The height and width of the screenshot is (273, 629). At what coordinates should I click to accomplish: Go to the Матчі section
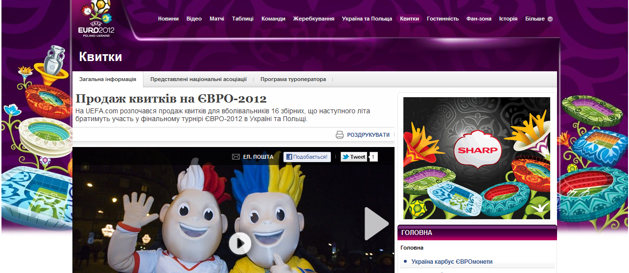coord(217,19)
